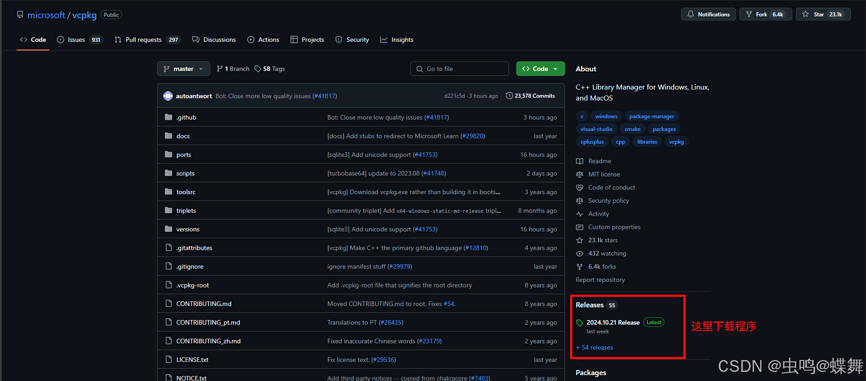
Task: Click the Security policy scale icon
Action: click(x=580, y=201)
